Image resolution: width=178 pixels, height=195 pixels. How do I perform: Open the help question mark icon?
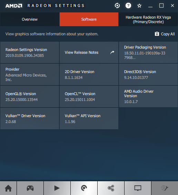128,6
